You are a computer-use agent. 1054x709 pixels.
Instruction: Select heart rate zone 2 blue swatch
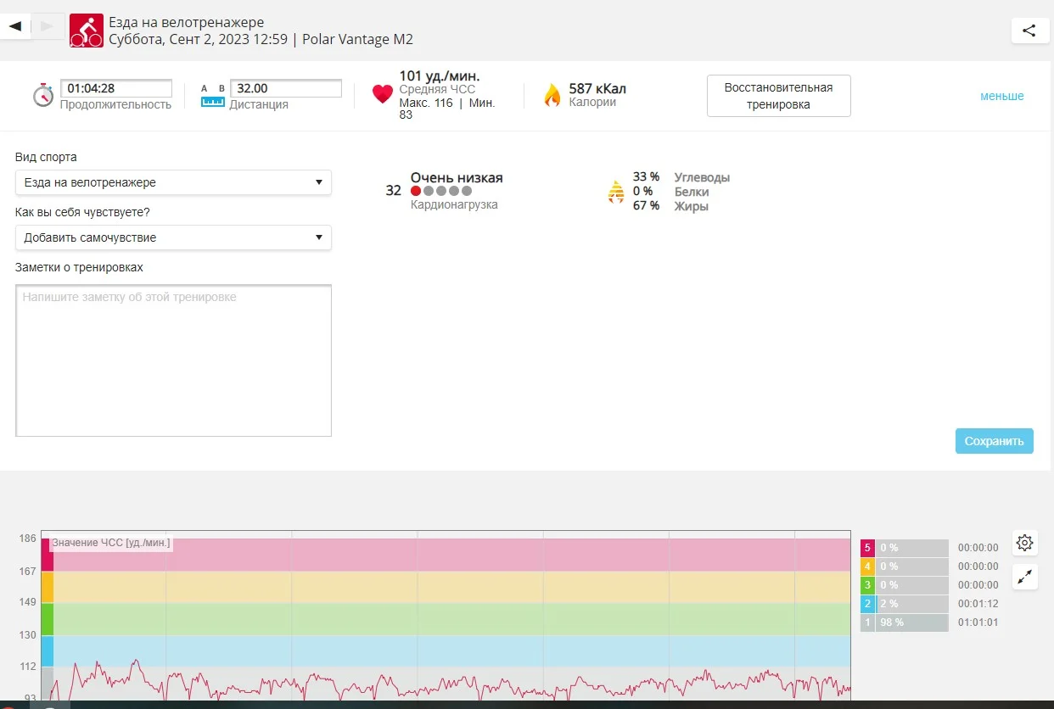coord(867,604)
